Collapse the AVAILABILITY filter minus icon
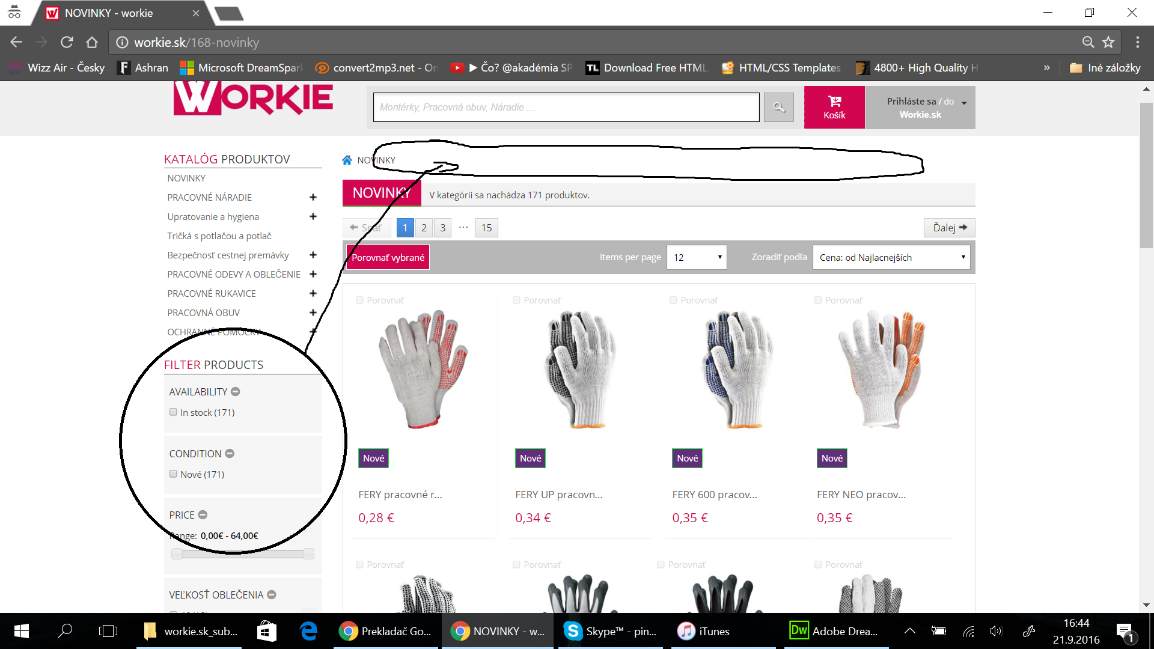The width and height of the screenshot is (1154, 649). pyautogui.click(x=236, y=392)
